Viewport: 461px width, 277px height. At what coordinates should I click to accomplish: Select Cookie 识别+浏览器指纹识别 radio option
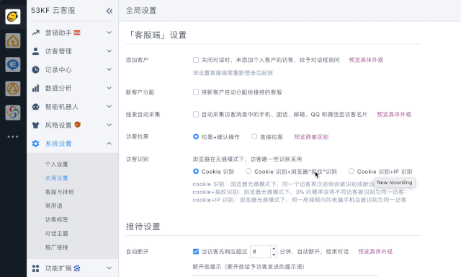click(x=249, y=172)
